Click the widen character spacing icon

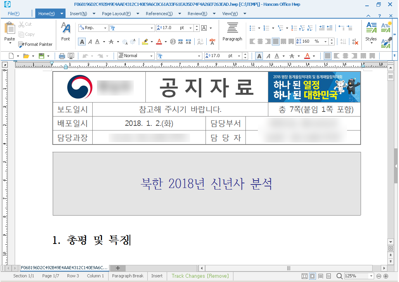(x=188, y=42)
